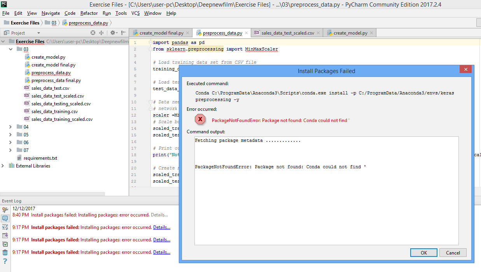Image resolution: width=481 pixels, height=272 pixels.
Task: Close the sales_data_test_scaled.csv tab
Action: coord(318,33)
